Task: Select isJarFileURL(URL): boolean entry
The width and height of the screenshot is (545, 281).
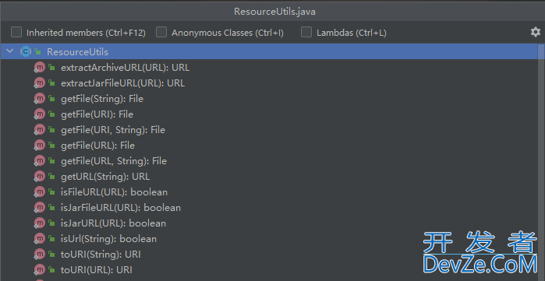Action: click(121, 208)
